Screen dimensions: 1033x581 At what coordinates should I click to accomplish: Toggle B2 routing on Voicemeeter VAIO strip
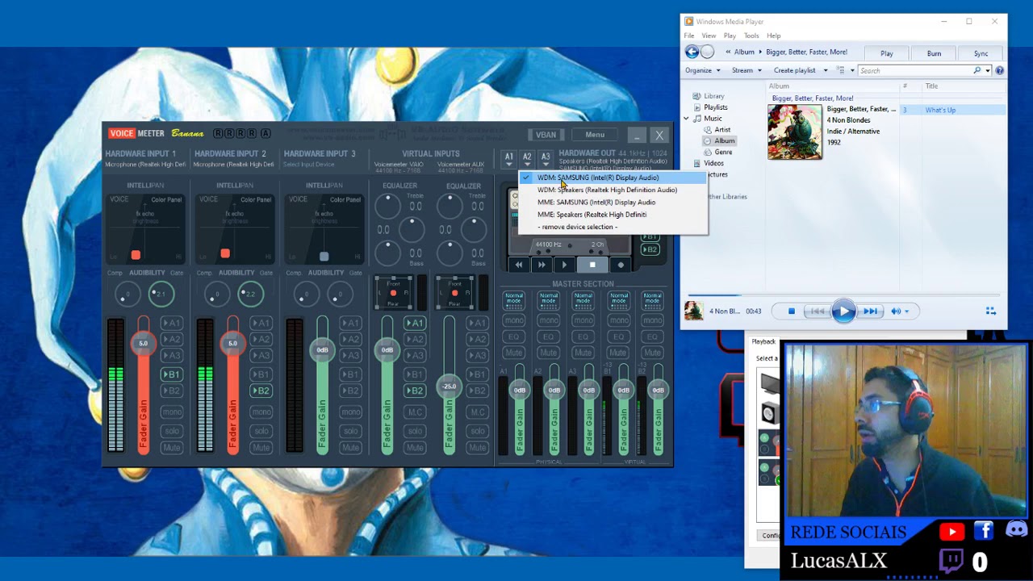[414, 391]
